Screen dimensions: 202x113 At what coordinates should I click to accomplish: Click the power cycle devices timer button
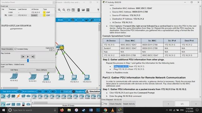(x=20, y=91)
